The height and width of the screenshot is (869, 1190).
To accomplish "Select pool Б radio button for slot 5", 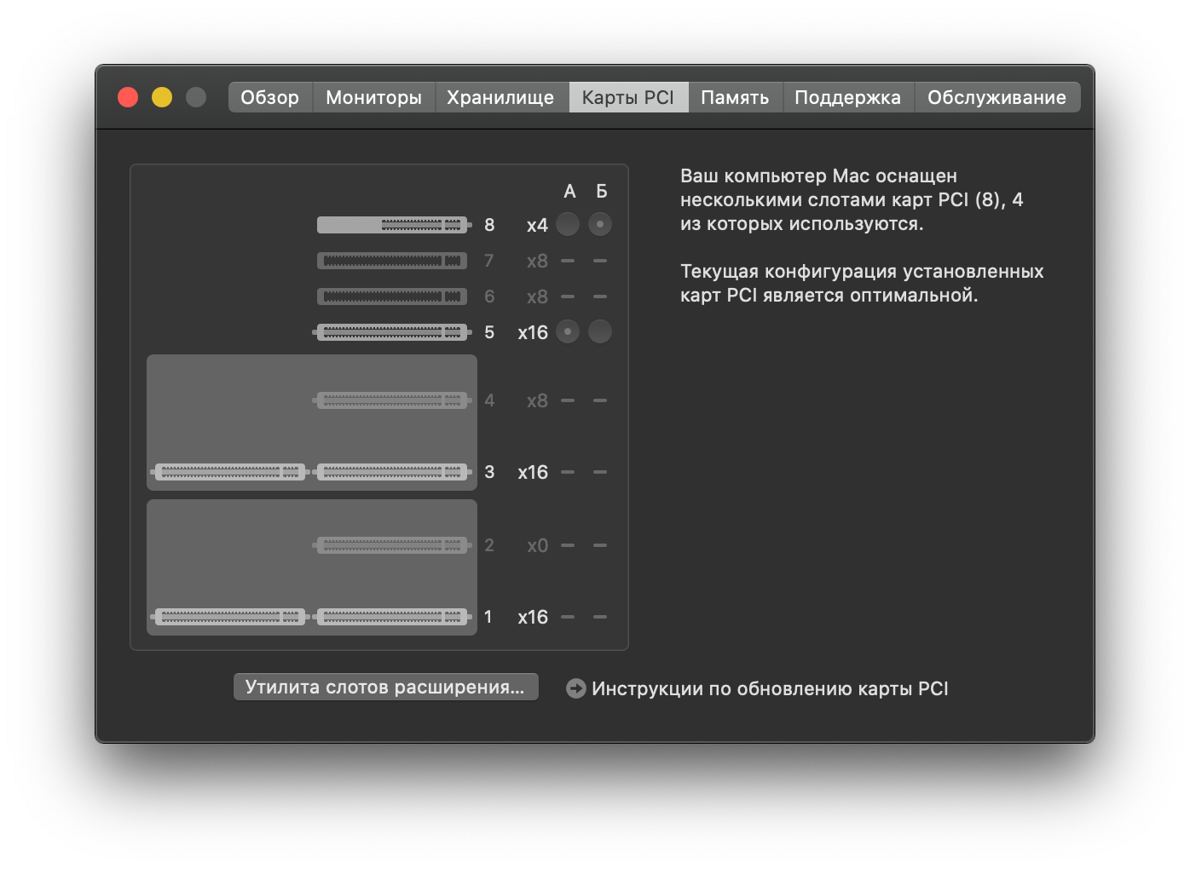I will pyautogui.click(x=600, y=331).
